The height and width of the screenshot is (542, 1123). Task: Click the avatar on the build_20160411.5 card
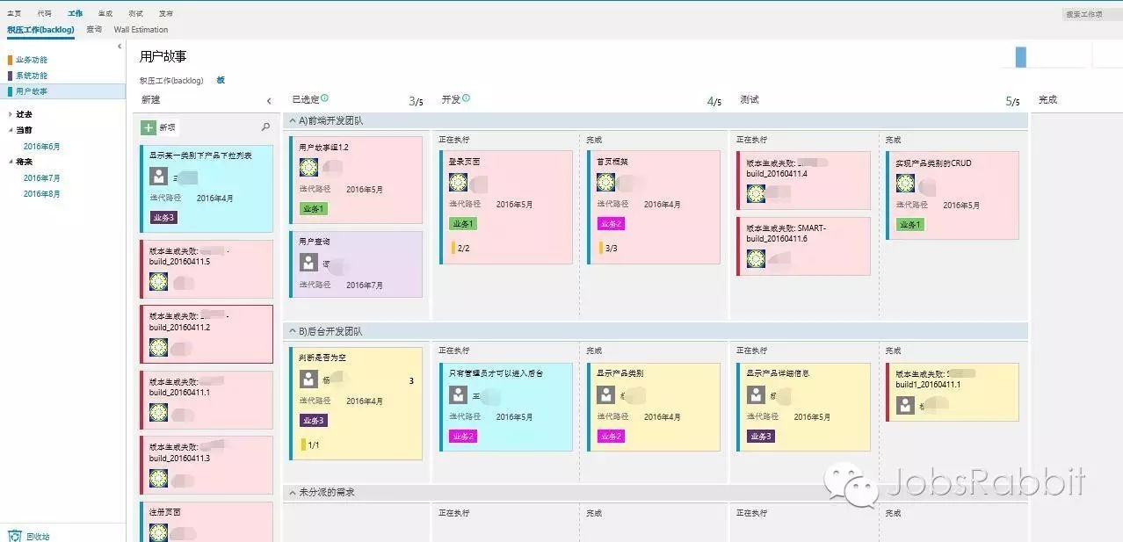tap(158, 281)
